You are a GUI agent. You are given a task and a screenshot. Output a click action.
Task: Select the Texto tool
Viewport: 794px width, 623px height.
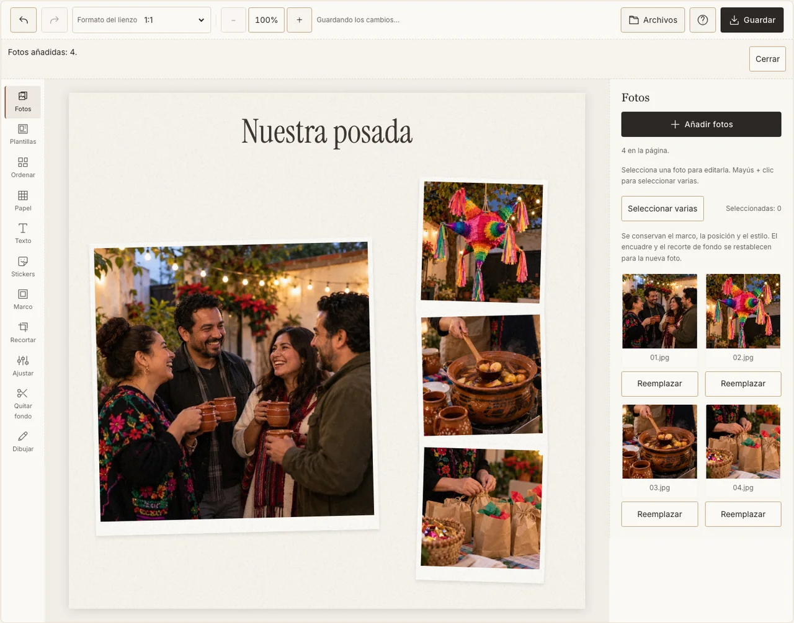coord(23,234)
